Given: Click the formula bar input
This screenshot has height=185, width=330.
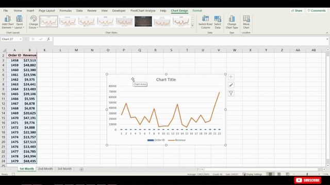Looking at the screenshot, I should pyautogui.click(x=189, y=41).
